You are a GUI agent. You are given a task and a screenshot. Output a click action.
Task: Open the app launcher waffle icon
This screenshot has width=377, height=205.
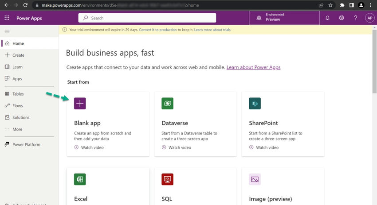click(x=7, y=18)
